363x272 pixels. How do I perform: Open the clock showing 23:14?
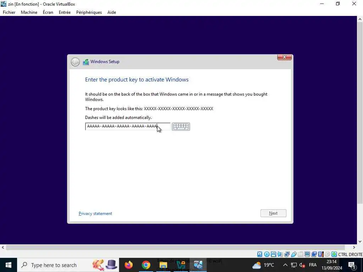pos(331,265)
